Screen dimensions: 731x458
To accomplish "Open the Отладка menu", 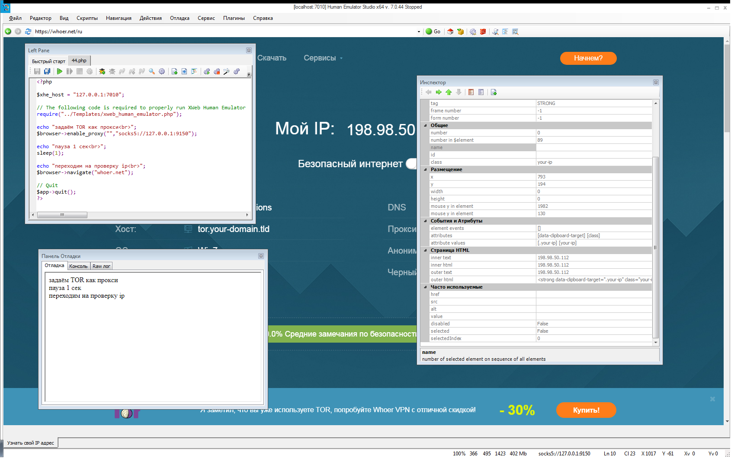I will 180,18.
